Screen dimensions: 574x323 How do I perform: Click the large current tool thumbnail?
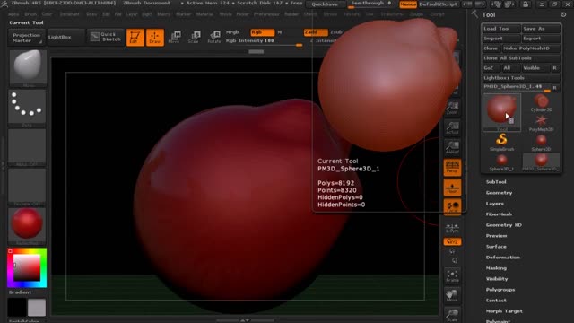point(501,111)
